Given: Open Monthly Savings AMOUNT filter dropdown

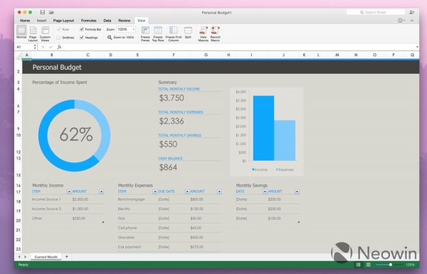Looking at the screenshot, I should 297,191.
